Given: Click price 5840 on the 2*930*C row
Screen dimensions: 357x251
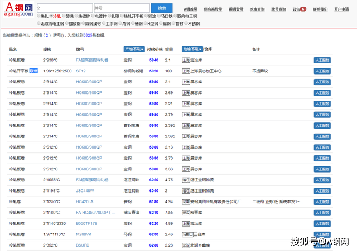Looking at the screenshot, I should pos(154,60).
